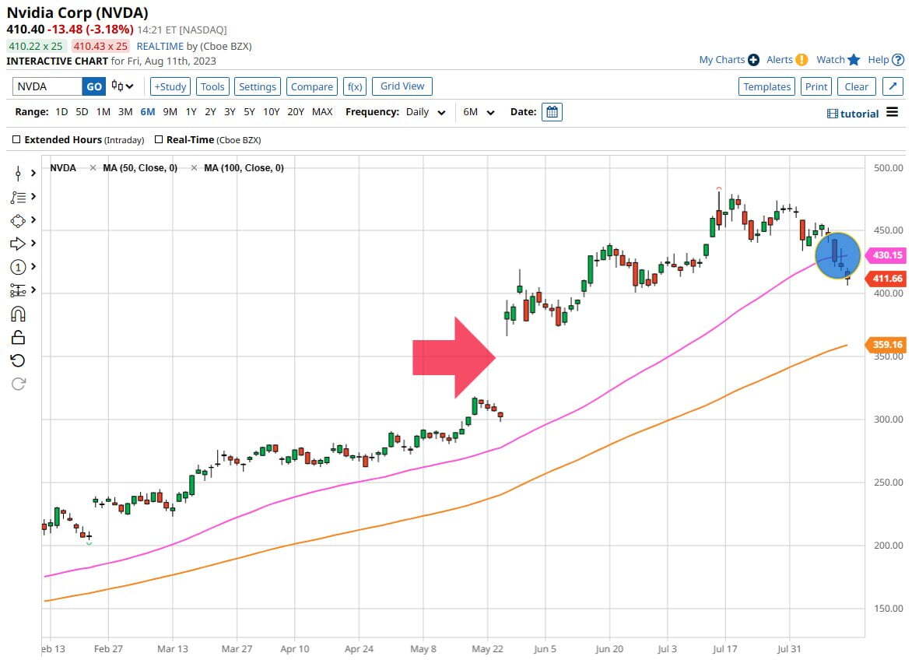Select the 3Y range
The width and height of the screenshot is (919, 667).
(x=230, y=112)
